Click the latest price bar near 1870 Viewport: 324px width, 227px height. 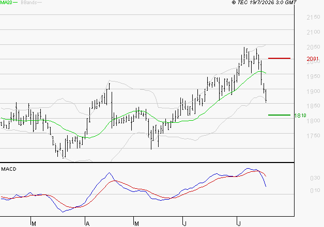(266, 96)
